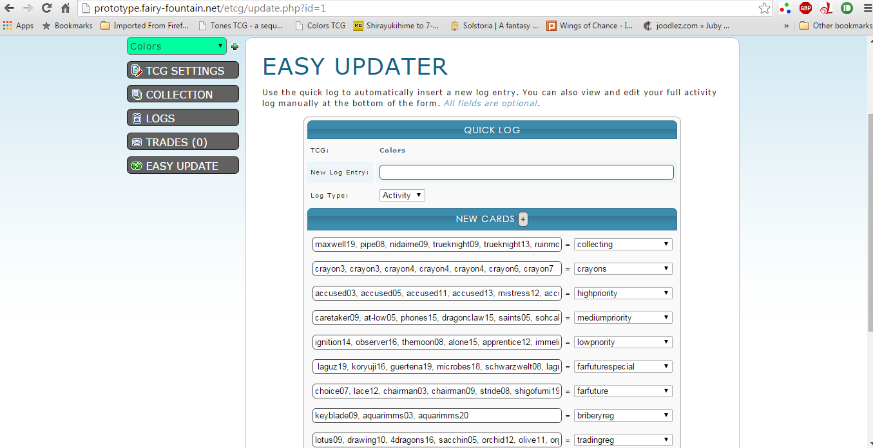Open the farfuture category dropdown
This screenshot has width=873, height=448.
(x=623, y=391)
